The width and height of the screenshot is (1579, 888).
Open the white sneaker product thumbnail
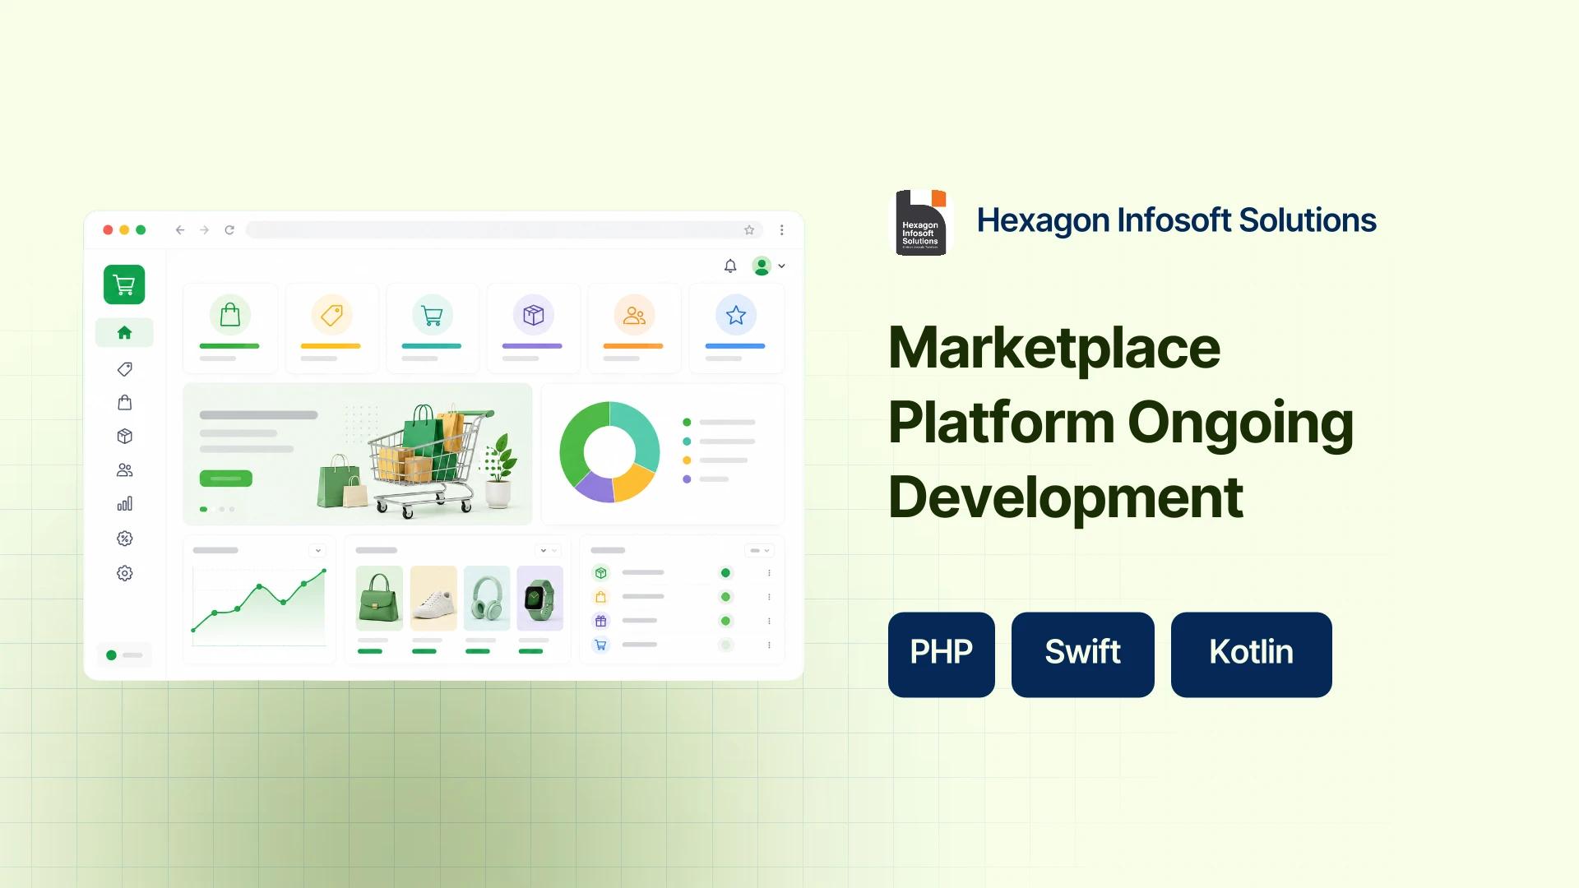coord(433,598)
